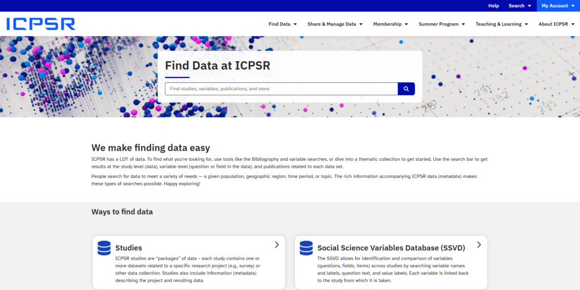Open the Teaching & Learning menu
Screen dimensions: 580x290
click(x=501, y=24)
